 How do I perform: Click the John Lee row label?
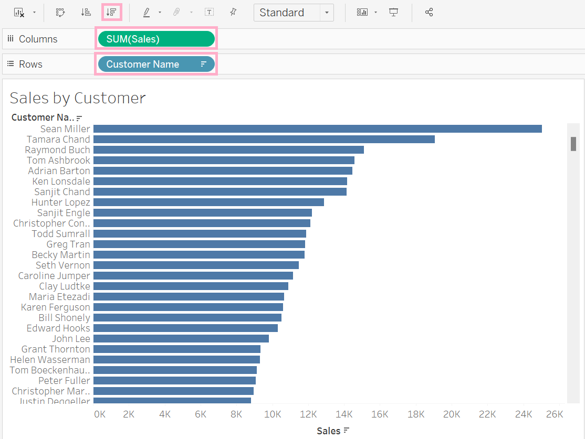[x=71, y=339]
